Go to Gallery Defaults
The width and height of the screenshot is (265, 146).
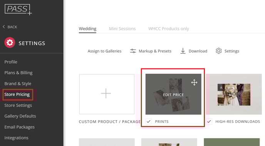point(20,116)
